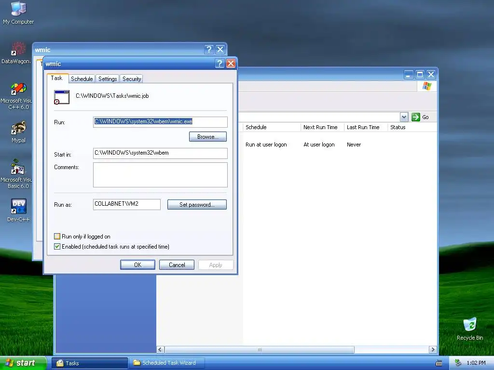
Task: Open My Computer desktop icon
Action: tap(18, 13)
